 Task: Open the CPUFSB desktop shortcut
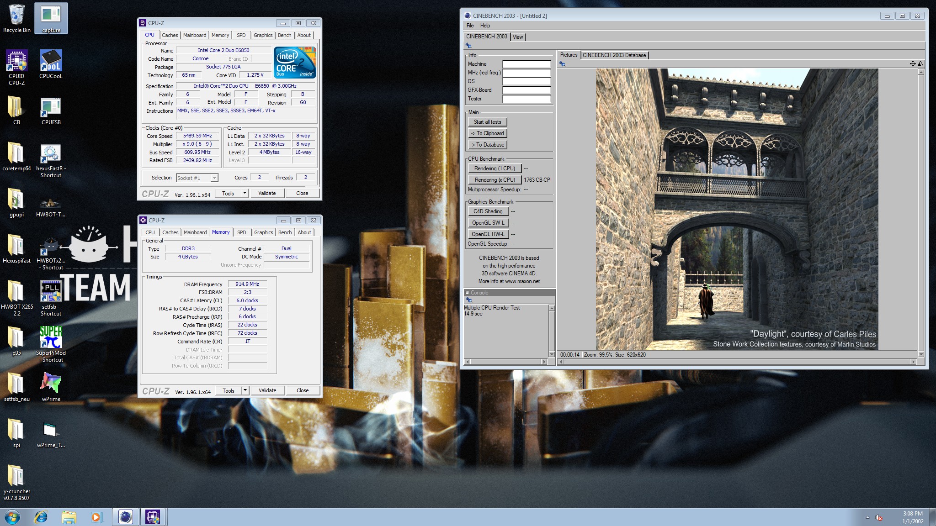[x=51, y=110]
